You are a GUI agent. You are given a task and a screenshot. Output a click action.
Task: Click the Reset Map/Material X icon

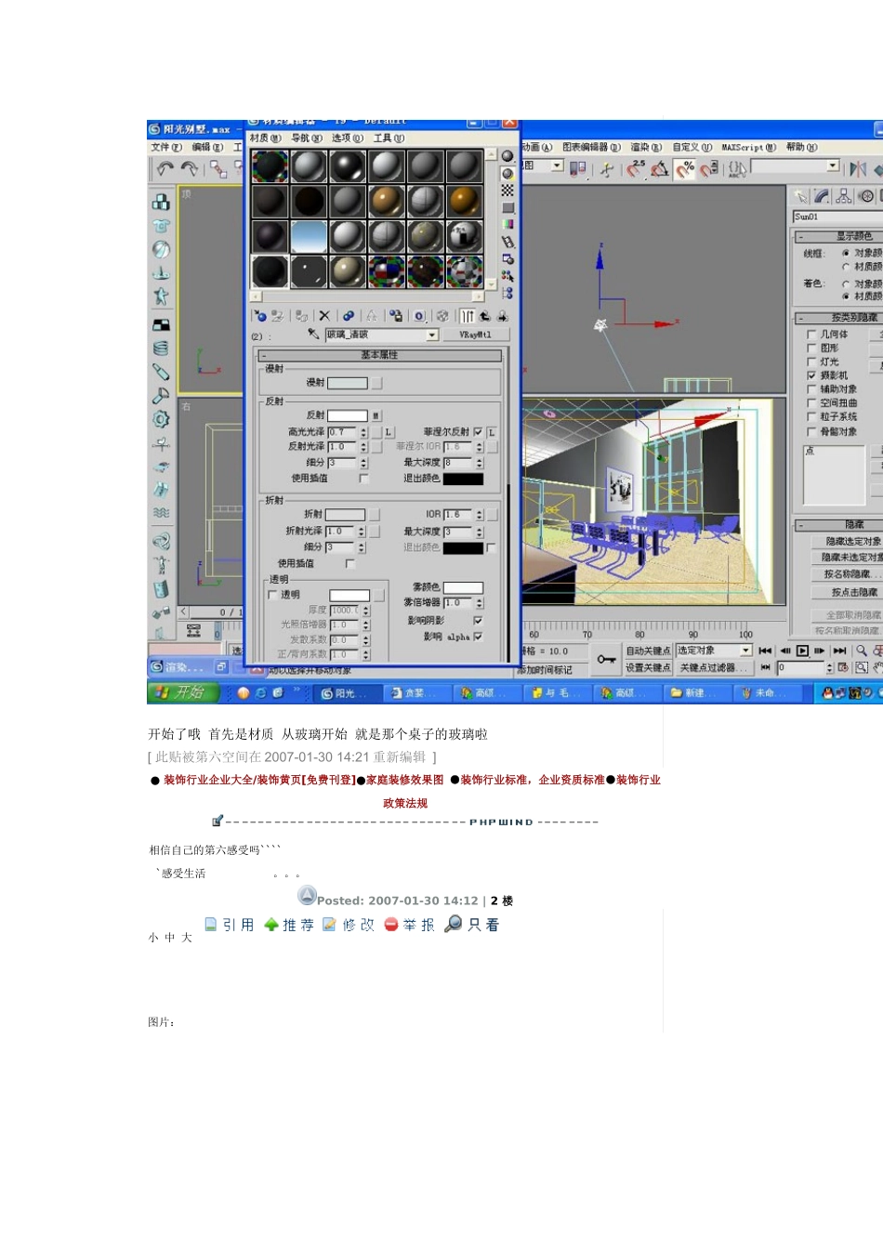[x=323, y=316]
